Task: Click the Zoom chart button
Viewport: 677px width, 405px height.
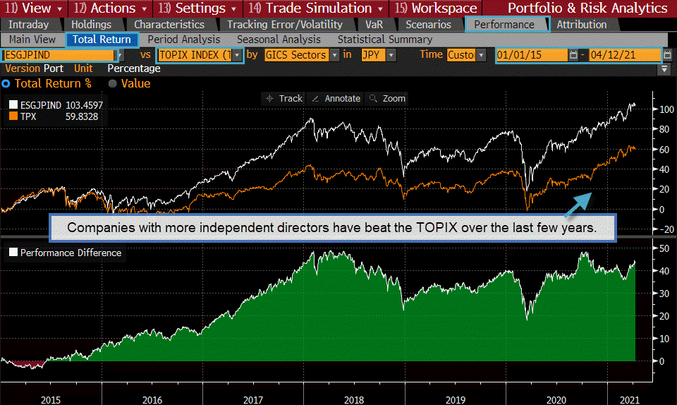Action: (387, 99)
